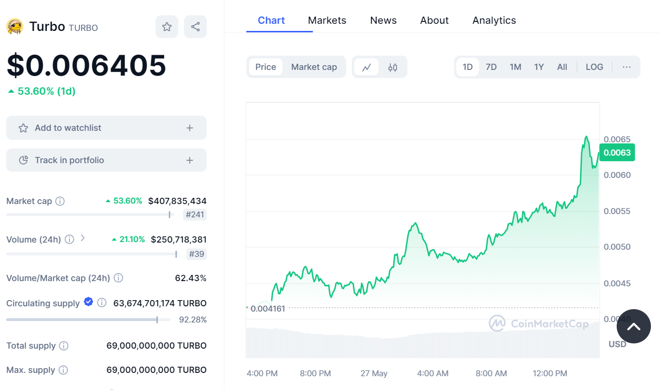Expand the Volume (24h) details chevron
The height and width of the screenshot is (390, 659).
pyautogui.click(x=83, y=238)
